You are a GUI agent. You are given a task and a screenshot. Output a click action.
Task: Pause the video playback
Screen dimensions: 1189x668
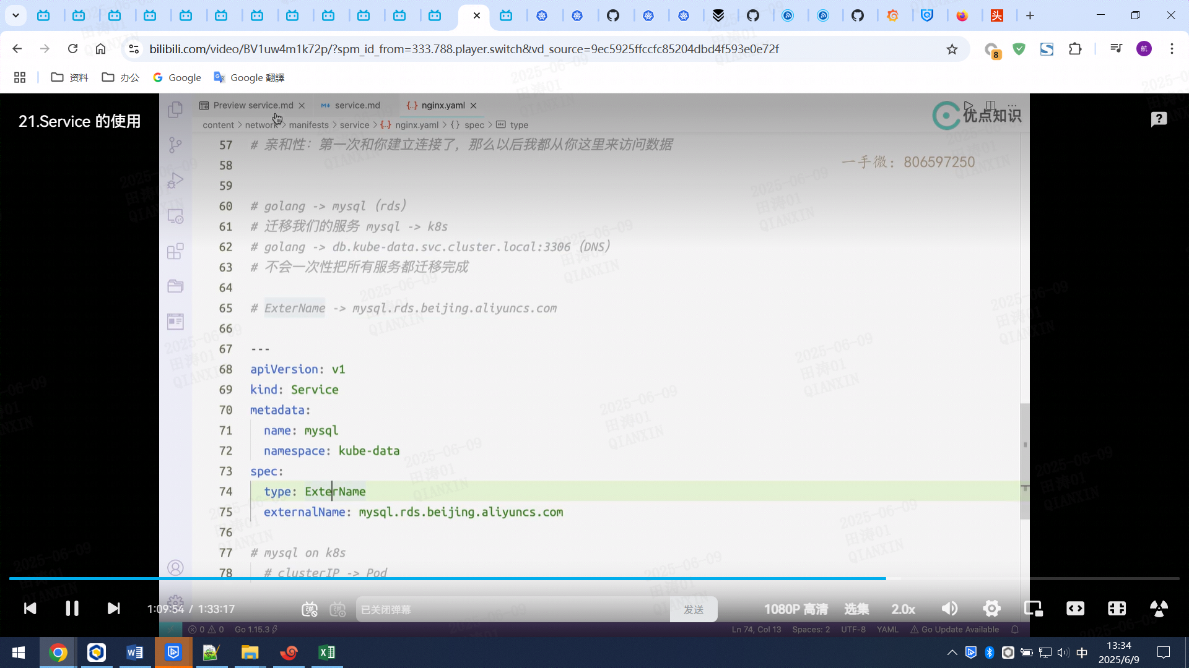pyautogui.click(x=72, y=609)
